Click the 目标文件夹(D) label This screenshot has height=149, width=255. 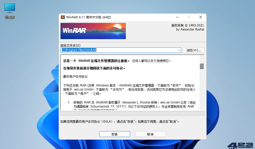70,46
